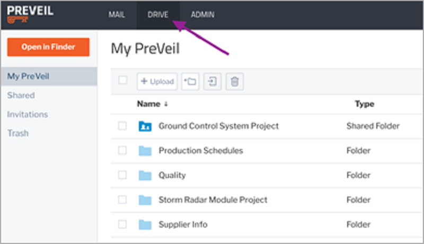
Task: Click the Upload button
Action: tap(157, 81)
